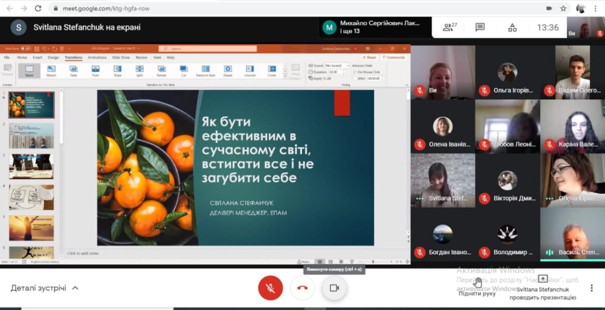This screenshot has height=310, width=605.
Task: Open the Slide Show ribbon tab
Action: (x=121, y=57)
